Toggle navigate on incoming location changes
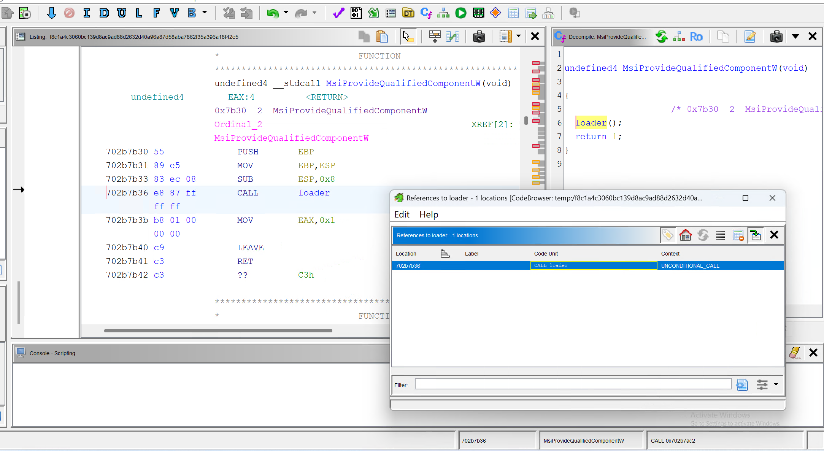Screen dimensions: 824x451 click(x=756, y=235)
